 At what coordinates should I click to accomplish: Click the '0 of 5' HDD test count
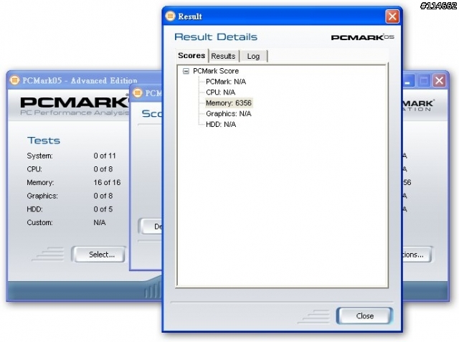click(103, 209)
